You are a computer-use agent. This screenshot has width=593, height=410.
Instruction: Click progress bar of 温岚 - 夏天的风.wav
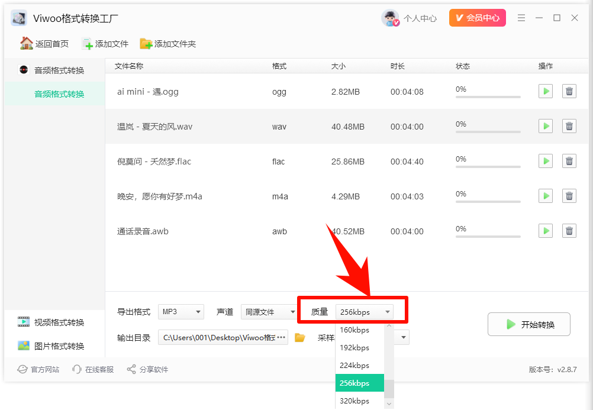[x=488, y=132]
